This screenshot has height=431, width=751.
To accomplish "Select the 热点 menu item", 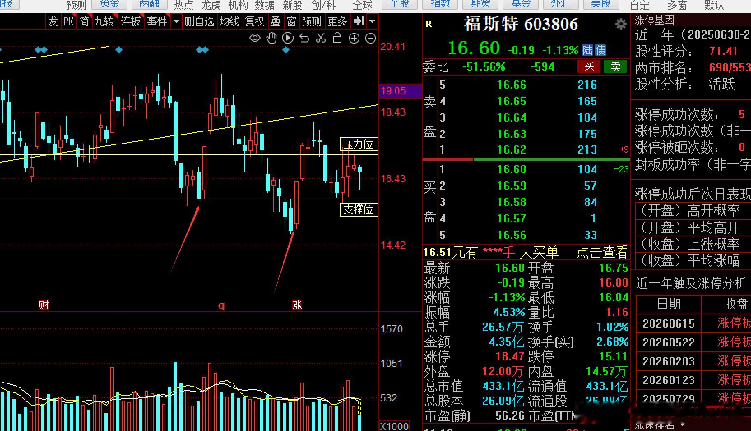I will click(184, 5).
